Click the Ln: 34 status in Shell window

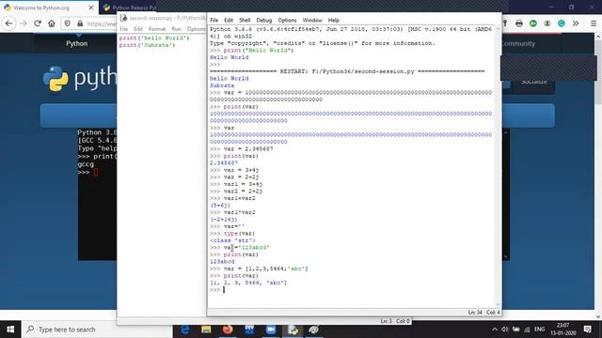(475, 313)
